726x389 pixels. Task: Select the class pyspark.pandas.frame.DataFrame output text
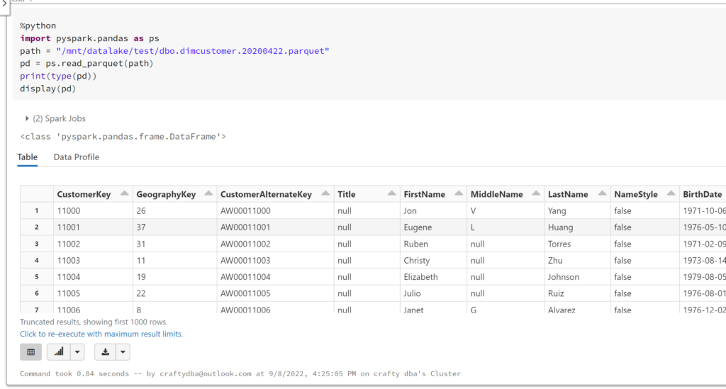click(x=123, y=137)
